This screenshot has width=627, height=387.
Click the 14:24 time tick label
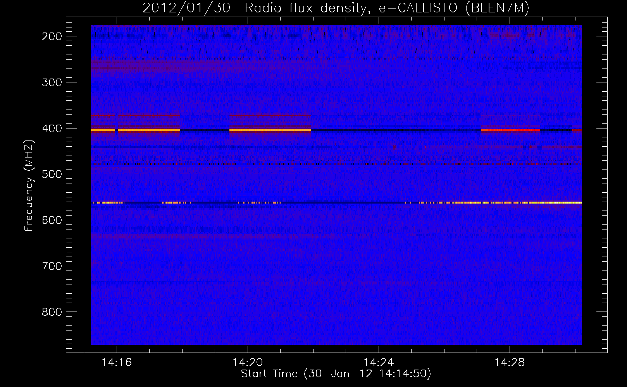point(379,363)
